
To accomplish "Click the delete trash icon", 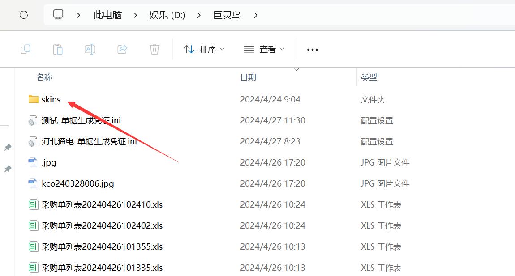I will tap(154, 49).
